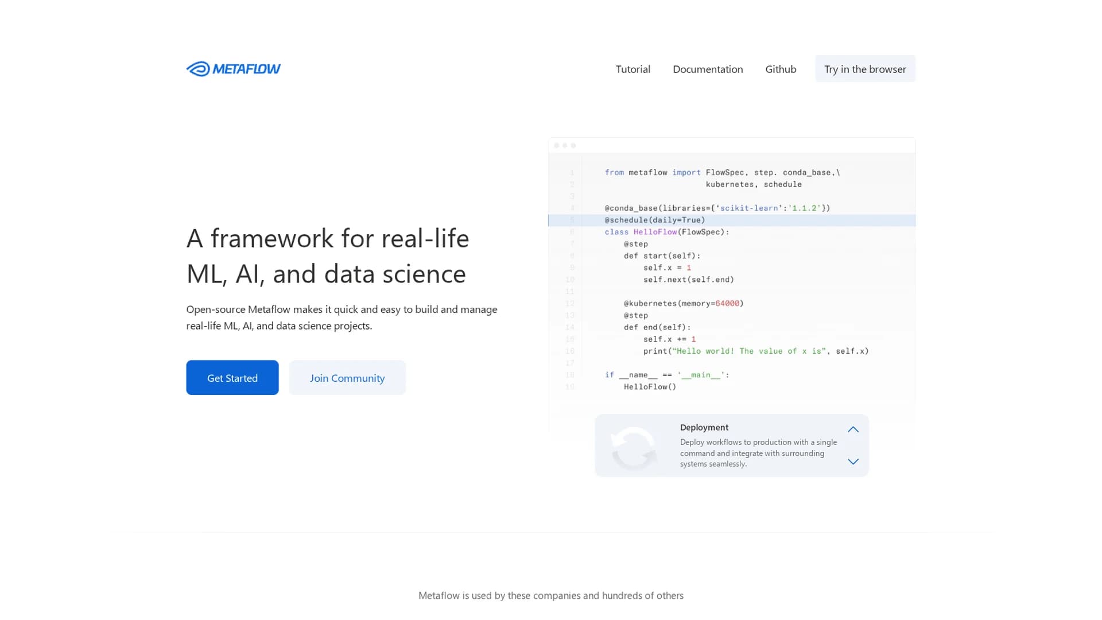Click the Deployment card description text
This screenshot has height=620, width=1102.
click(758, 453)
